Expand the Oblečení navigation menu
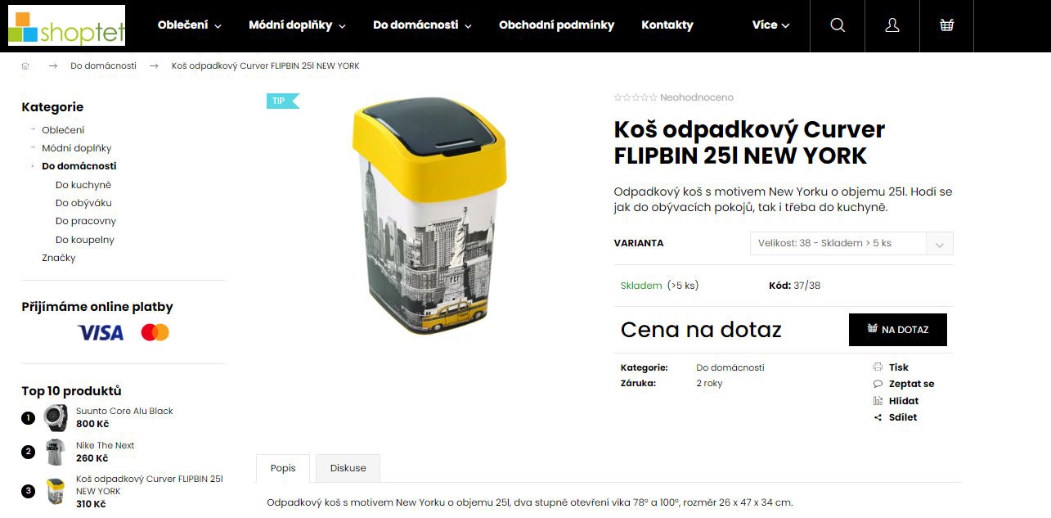1051x518 pixels. pyautogui.click(x=190, y=25)
